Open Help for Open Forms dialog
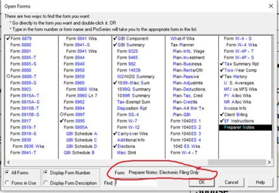 [260, 182]
